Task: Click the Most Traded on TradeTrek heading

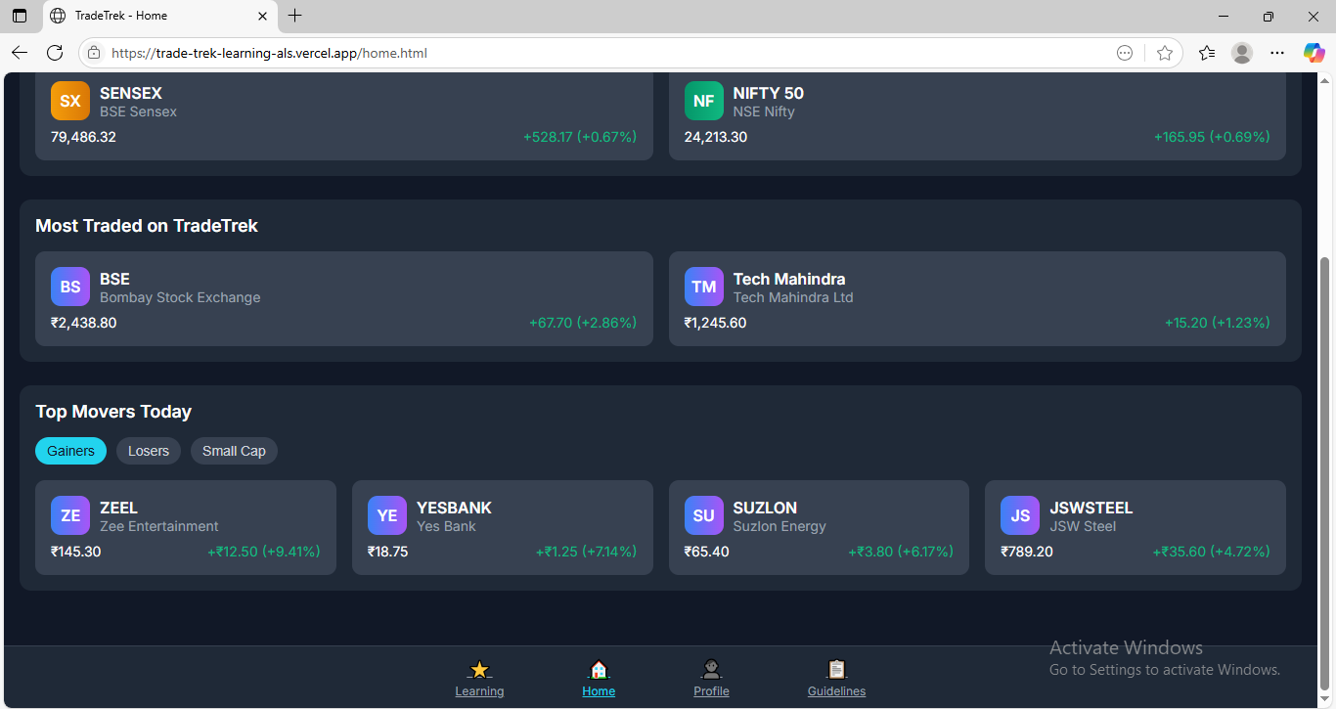Action: [x=147, y=226]
